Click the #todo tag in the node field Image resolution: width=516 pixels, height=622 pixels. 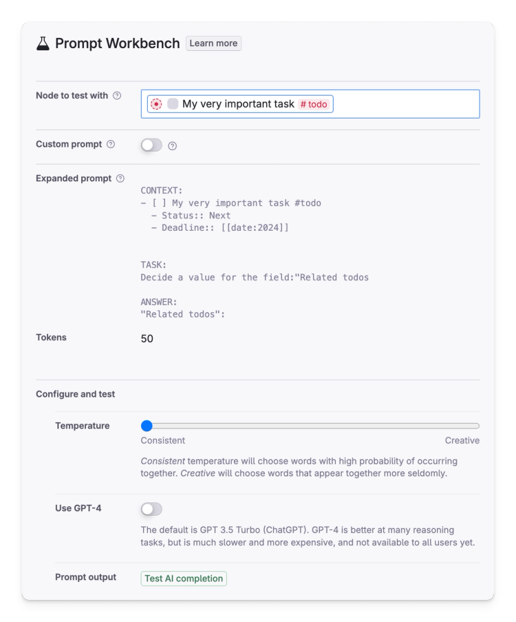(313, 104)
